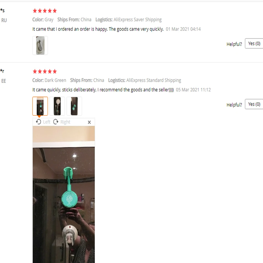
Task: Mark the RU review as helpful
Action: (x=254, y=43)
